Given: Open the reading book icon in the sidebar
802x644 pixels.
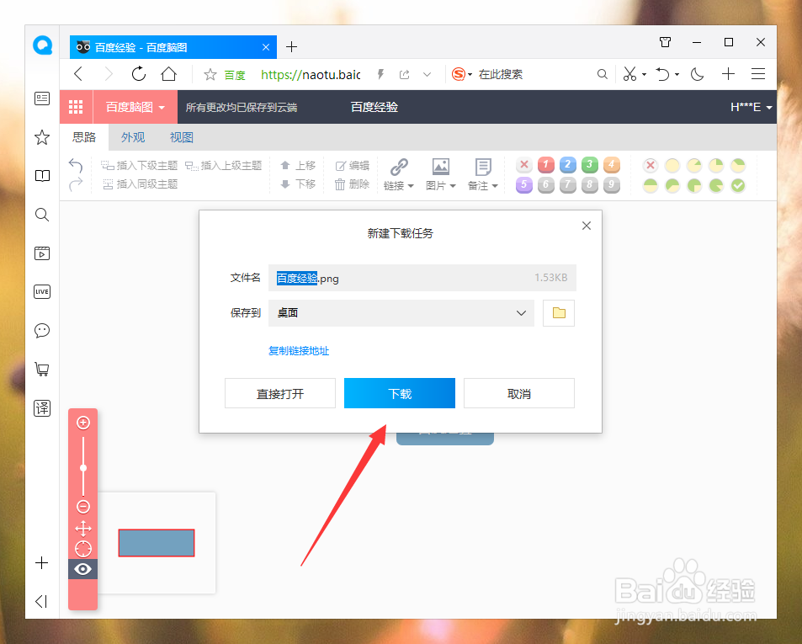Looking at the screenshot, I should 42,176.
